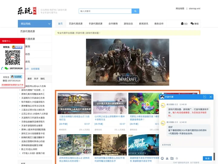Select the 随机 sidebar tab

tap(43, 79)
